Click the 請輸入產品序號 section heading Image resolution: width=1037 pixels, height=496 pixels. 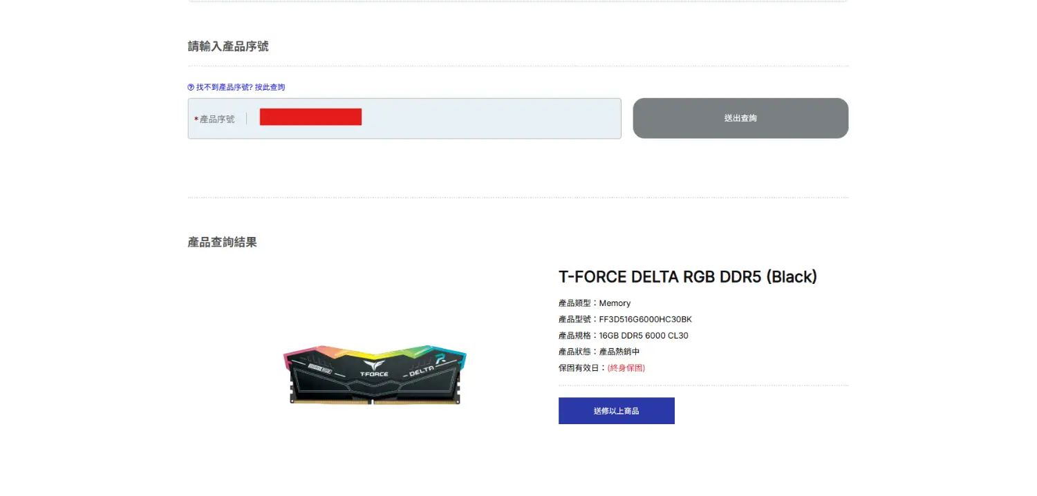228,46
